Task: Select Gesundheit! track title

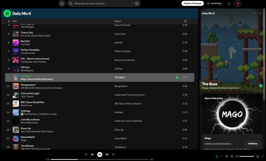Action: (x=28, y=137)
